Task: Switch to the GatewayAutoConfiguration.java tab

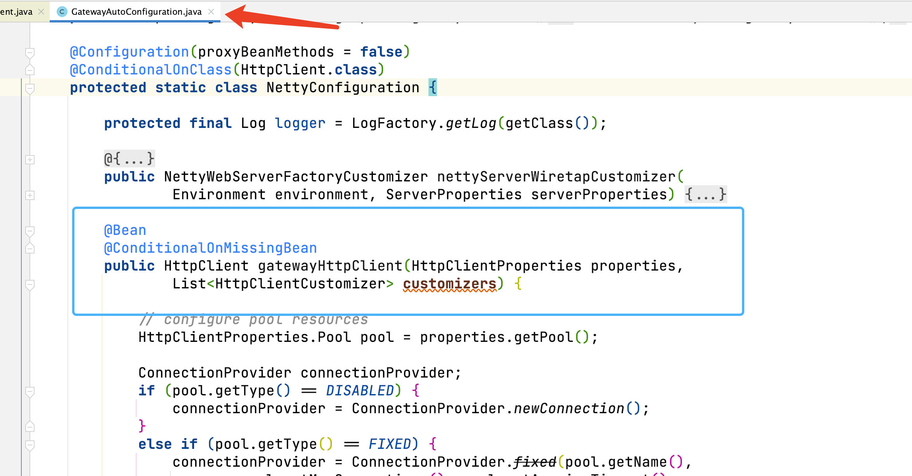Action: (136, 12)
